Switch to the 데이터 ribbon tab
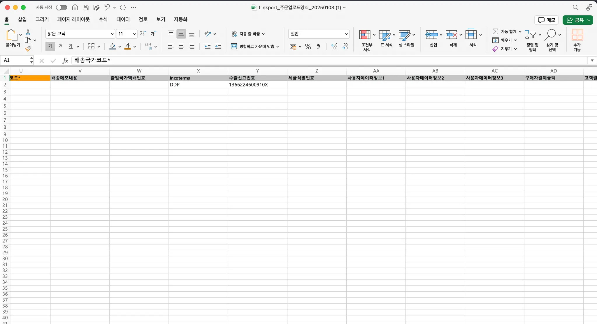 tap(123, 20)
